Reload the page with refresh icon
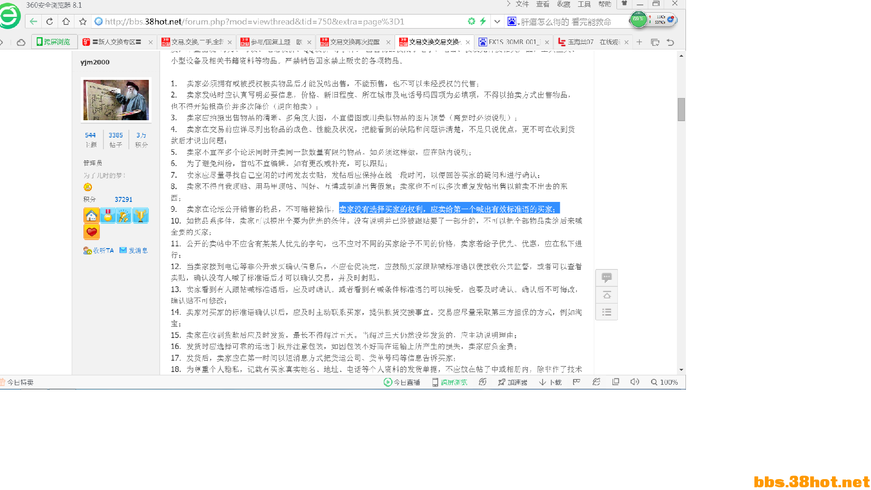The width and height of the screenshot is (871, 490). pos(49,21)
